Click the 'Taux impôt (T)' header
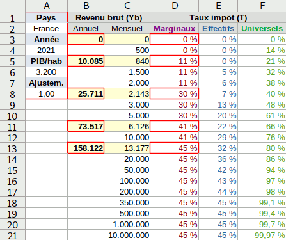Image resolution: width=286 pixels, height=240 pixels. coord(218,17)
